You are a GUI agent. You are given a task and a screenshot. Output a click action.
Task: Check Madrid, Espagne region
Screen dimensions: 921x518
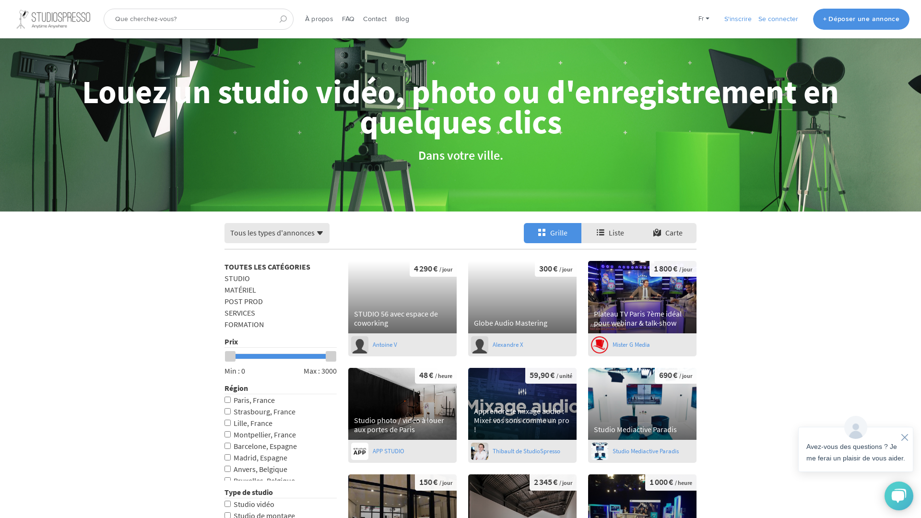point(228,458)
